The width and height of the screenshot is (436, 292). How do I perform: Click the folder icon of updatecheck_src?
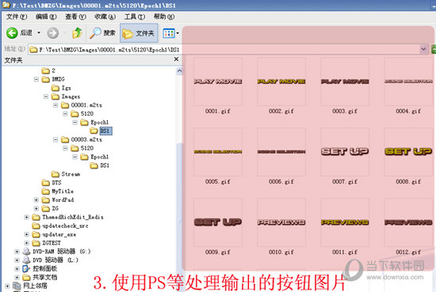pos(36,226)
